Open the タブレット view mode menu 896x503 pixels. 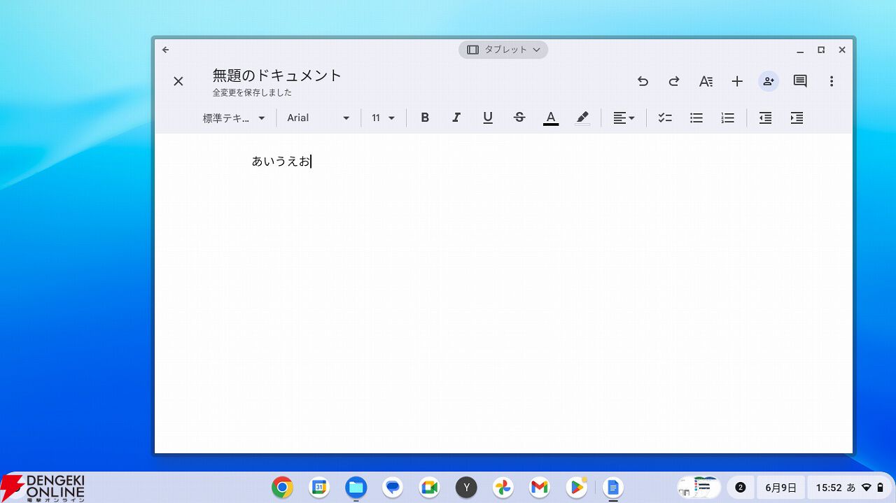coord(503,50)
